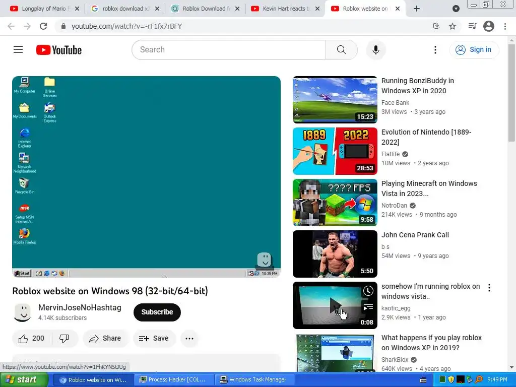Open Playing Minecraft on Windows Vista thumbnail

pos(335,203)
